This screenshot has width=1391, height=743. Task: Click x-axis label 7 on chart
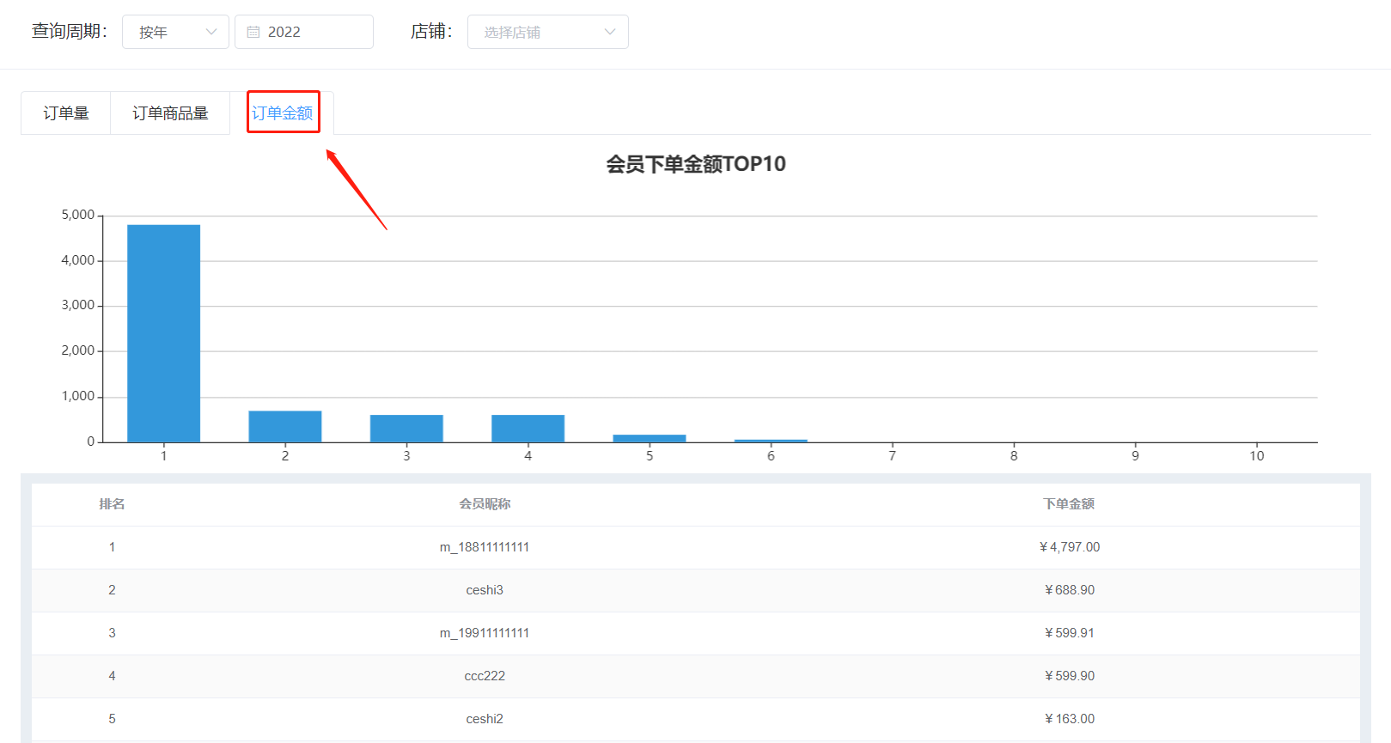point(893,456)
